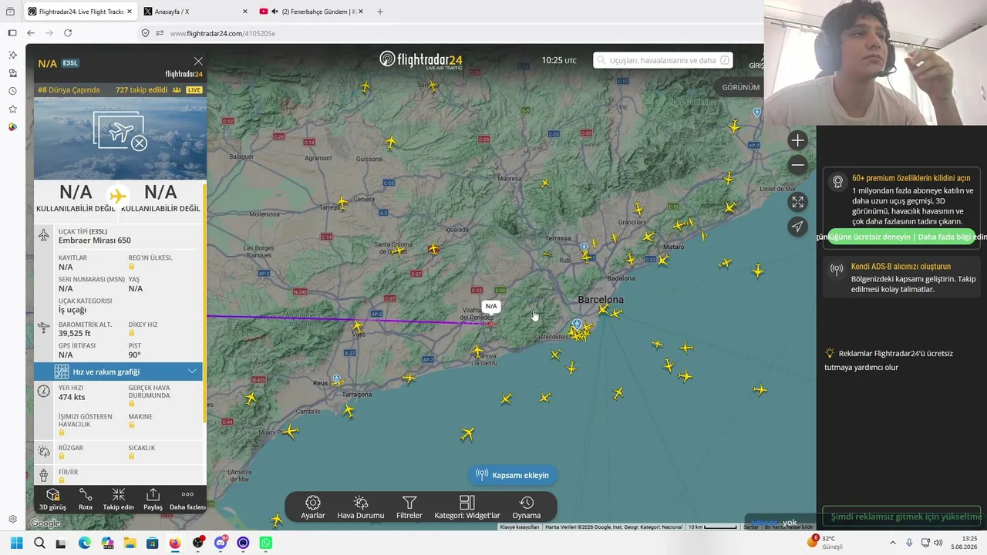Open the 3D görüş view button

tap(52, 499)
